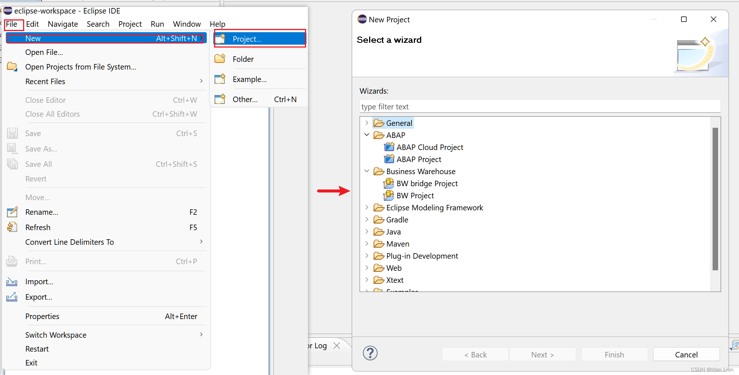Click the Import icon in File menu
The image size is (739, 375).
pos(12,281)
